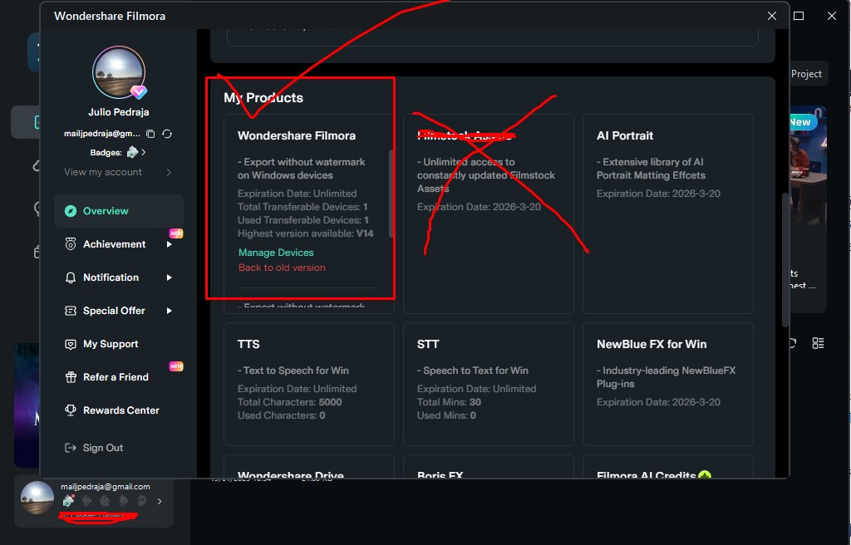851x545 pixels.
Task: Click the My Products panel vertical scrollbar
Action: click(390, 193)
